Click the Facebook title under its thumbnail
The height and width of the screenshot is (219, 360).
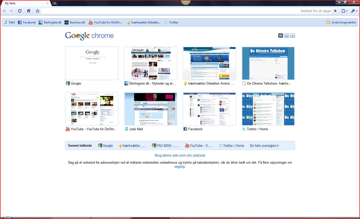click(195, 129)
